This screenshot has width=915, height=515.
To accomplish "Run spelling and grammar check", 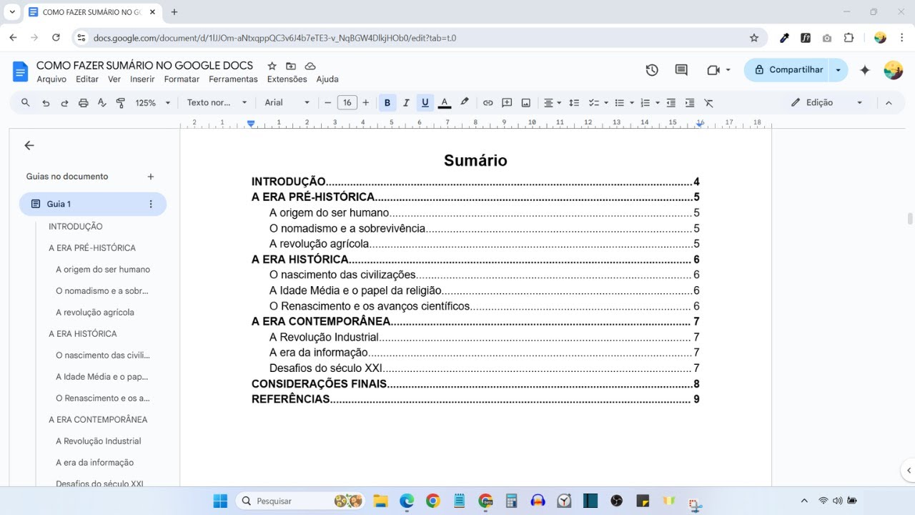I will point(102,103).
